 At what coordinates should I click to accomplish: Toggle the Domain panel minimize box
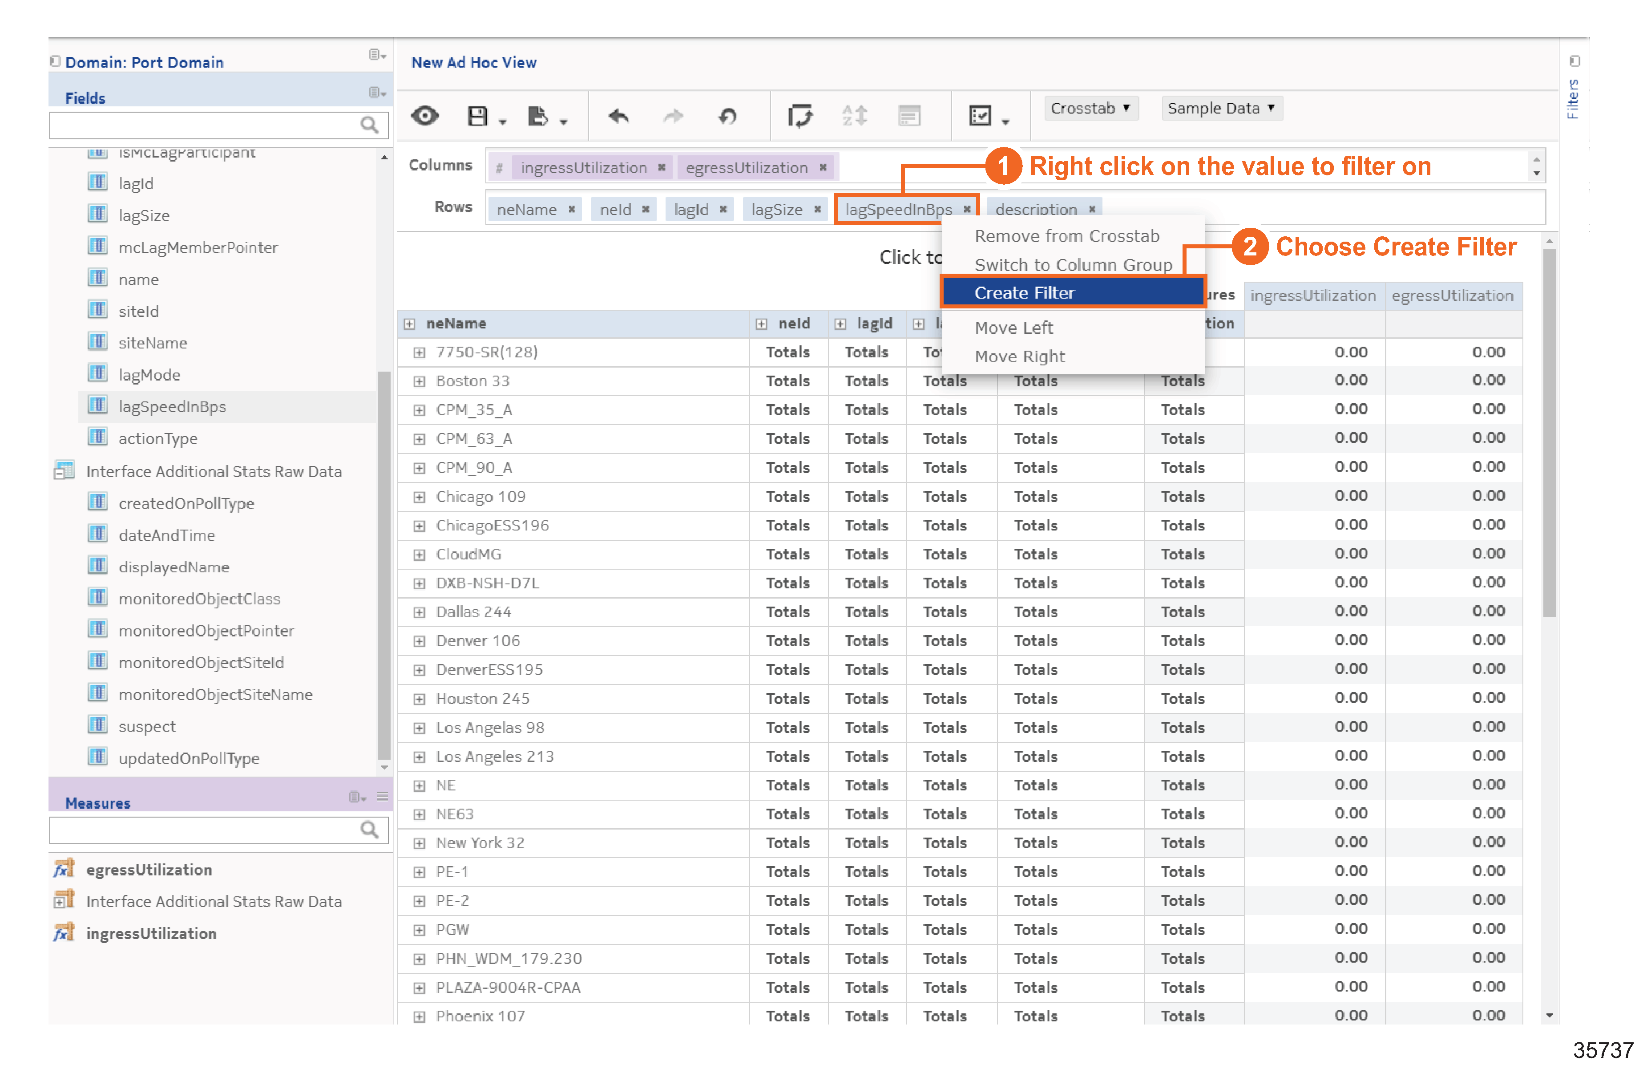(x=56, y=61)
